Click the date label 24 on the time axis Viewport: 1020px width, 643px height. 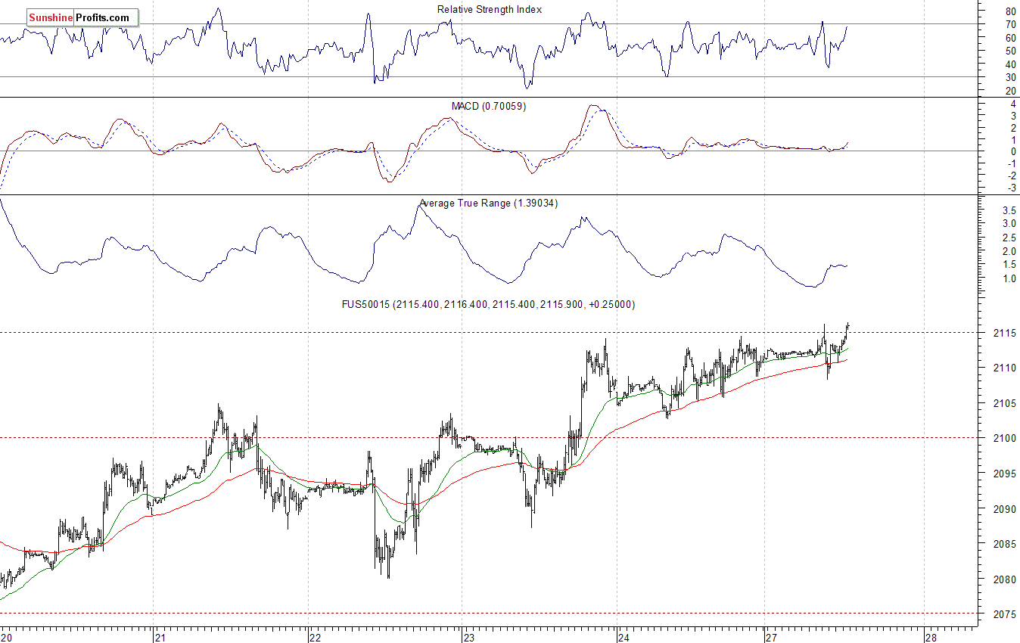coord(624,637)
